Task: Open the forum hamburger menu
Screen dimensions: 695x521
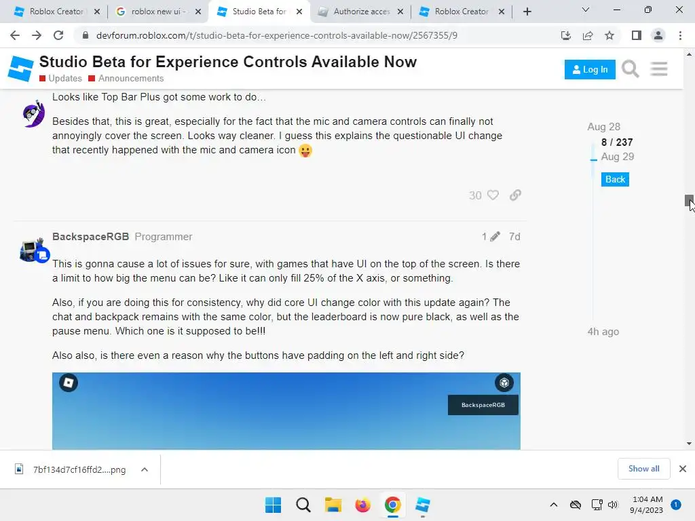Action: (x=659, y=69)
